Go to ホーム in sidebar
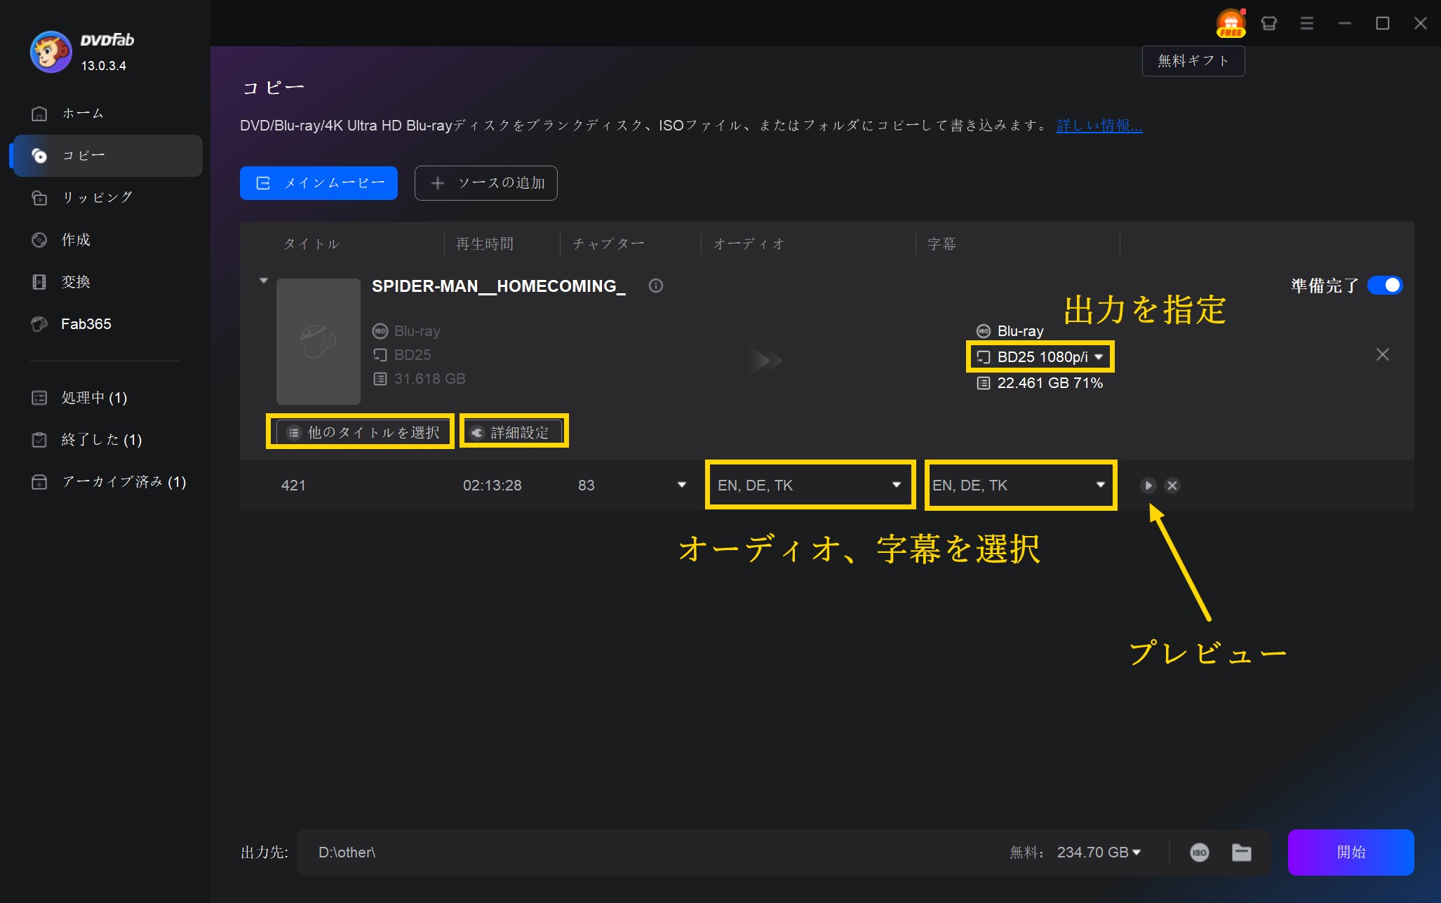Image resolution: width=1441 pixels, height=903 pixels. click(x=107, y=113)
